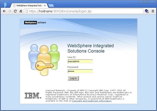Click the browser back arrow
This screenshot has height=111, width=157.
4,11
